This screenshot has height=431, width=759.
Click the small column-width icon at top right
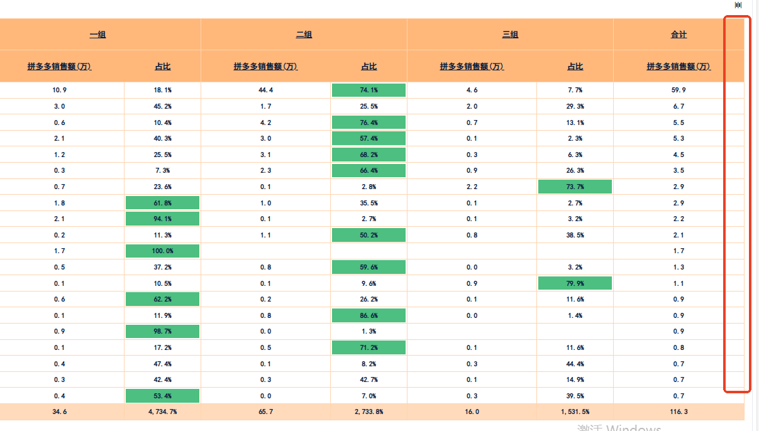coord(738,5)
